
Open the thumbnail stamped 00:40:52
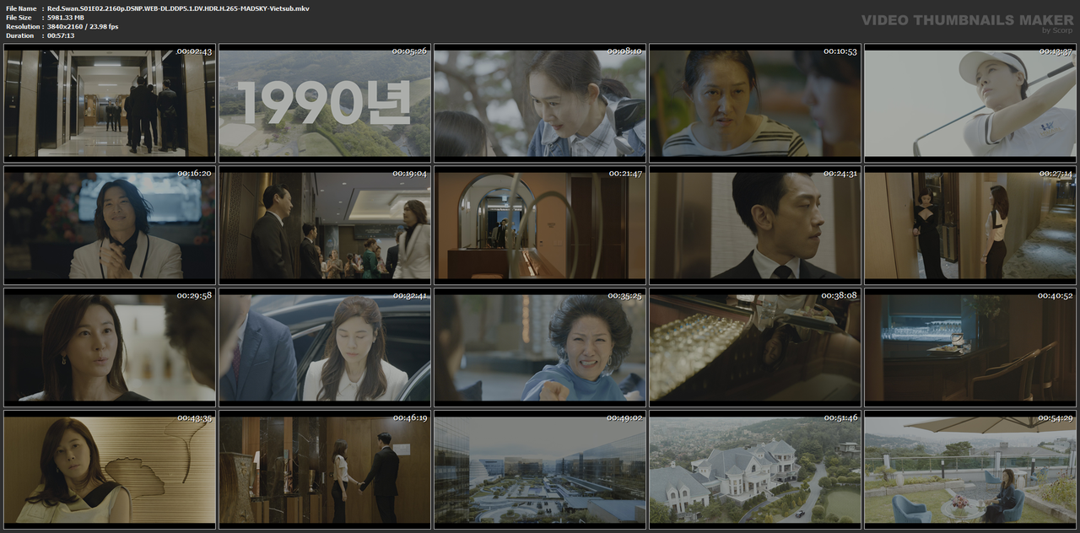[970, 347]
